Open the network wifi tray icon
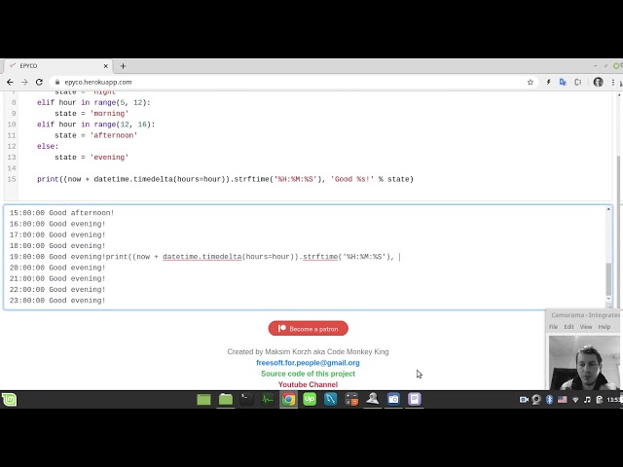Screen dimensions: 623x467 (575, 400)
